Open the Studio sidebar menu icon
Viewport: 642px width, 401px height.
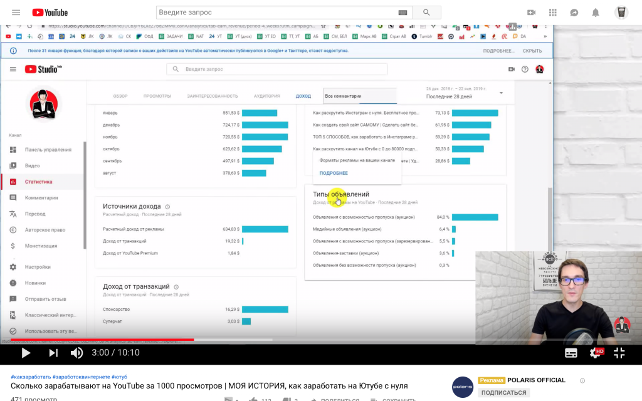click(13, 69)
